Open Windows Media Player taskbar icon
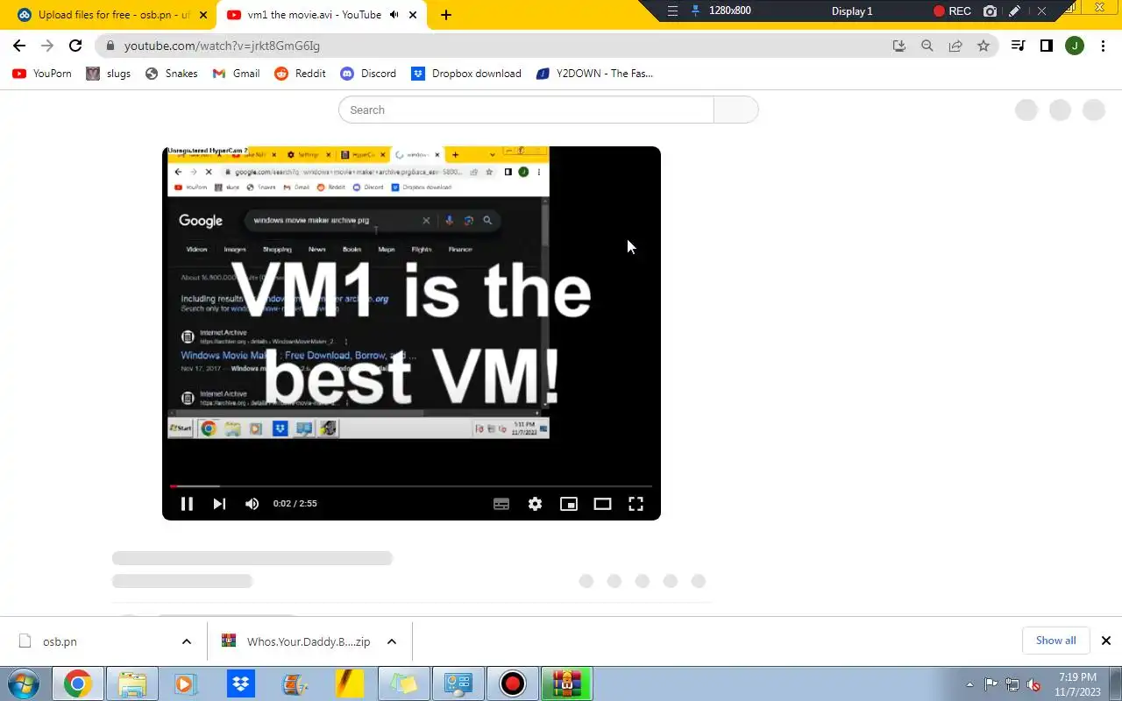Screen dimensions: 1122x701 pyautogui.click(x=186, y=683)
